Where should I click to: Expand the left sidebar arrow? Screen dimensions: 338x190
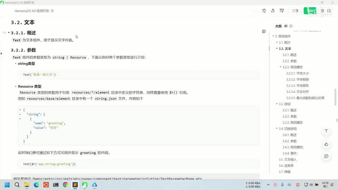tap(1, 53)
